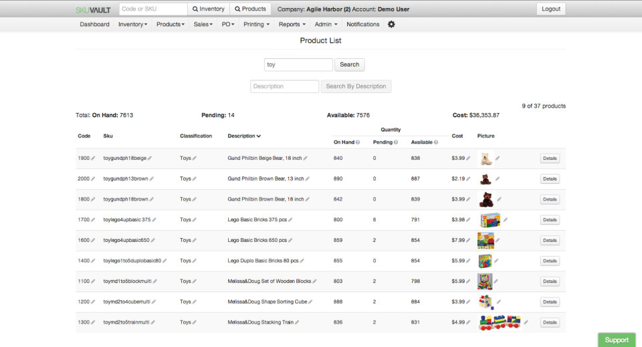This screenshot has height=347, width=642.
Task: Open the Sales dropdown menu
Action: tap(203, 24)
